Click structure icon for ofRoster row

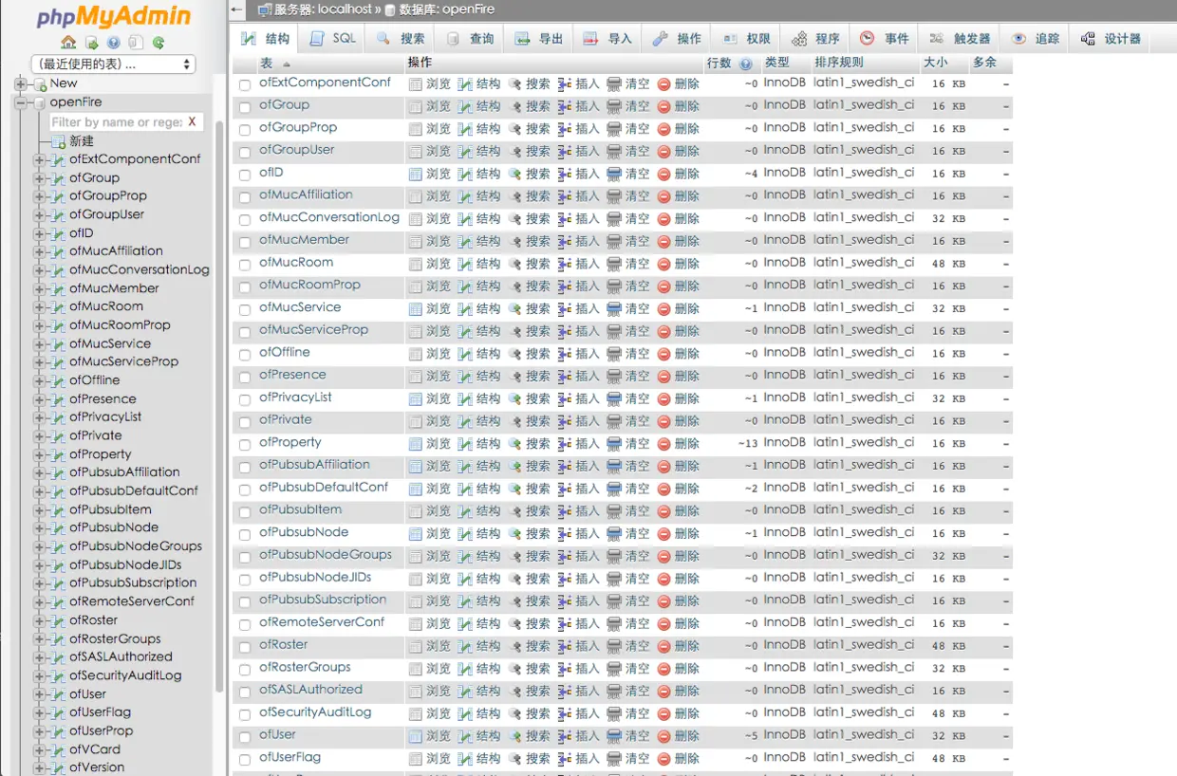point(465,646)
